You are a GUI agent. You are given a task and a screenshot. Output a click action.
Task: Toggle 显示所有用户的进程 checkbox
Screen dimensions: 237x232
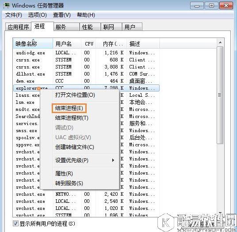[15, 224]
